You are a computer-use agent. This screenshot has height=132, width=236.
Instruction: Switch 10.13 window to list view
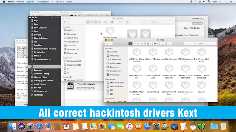click(x=134, y=44)
